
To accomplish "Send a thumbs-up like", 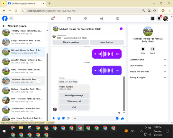I will 122,118.
